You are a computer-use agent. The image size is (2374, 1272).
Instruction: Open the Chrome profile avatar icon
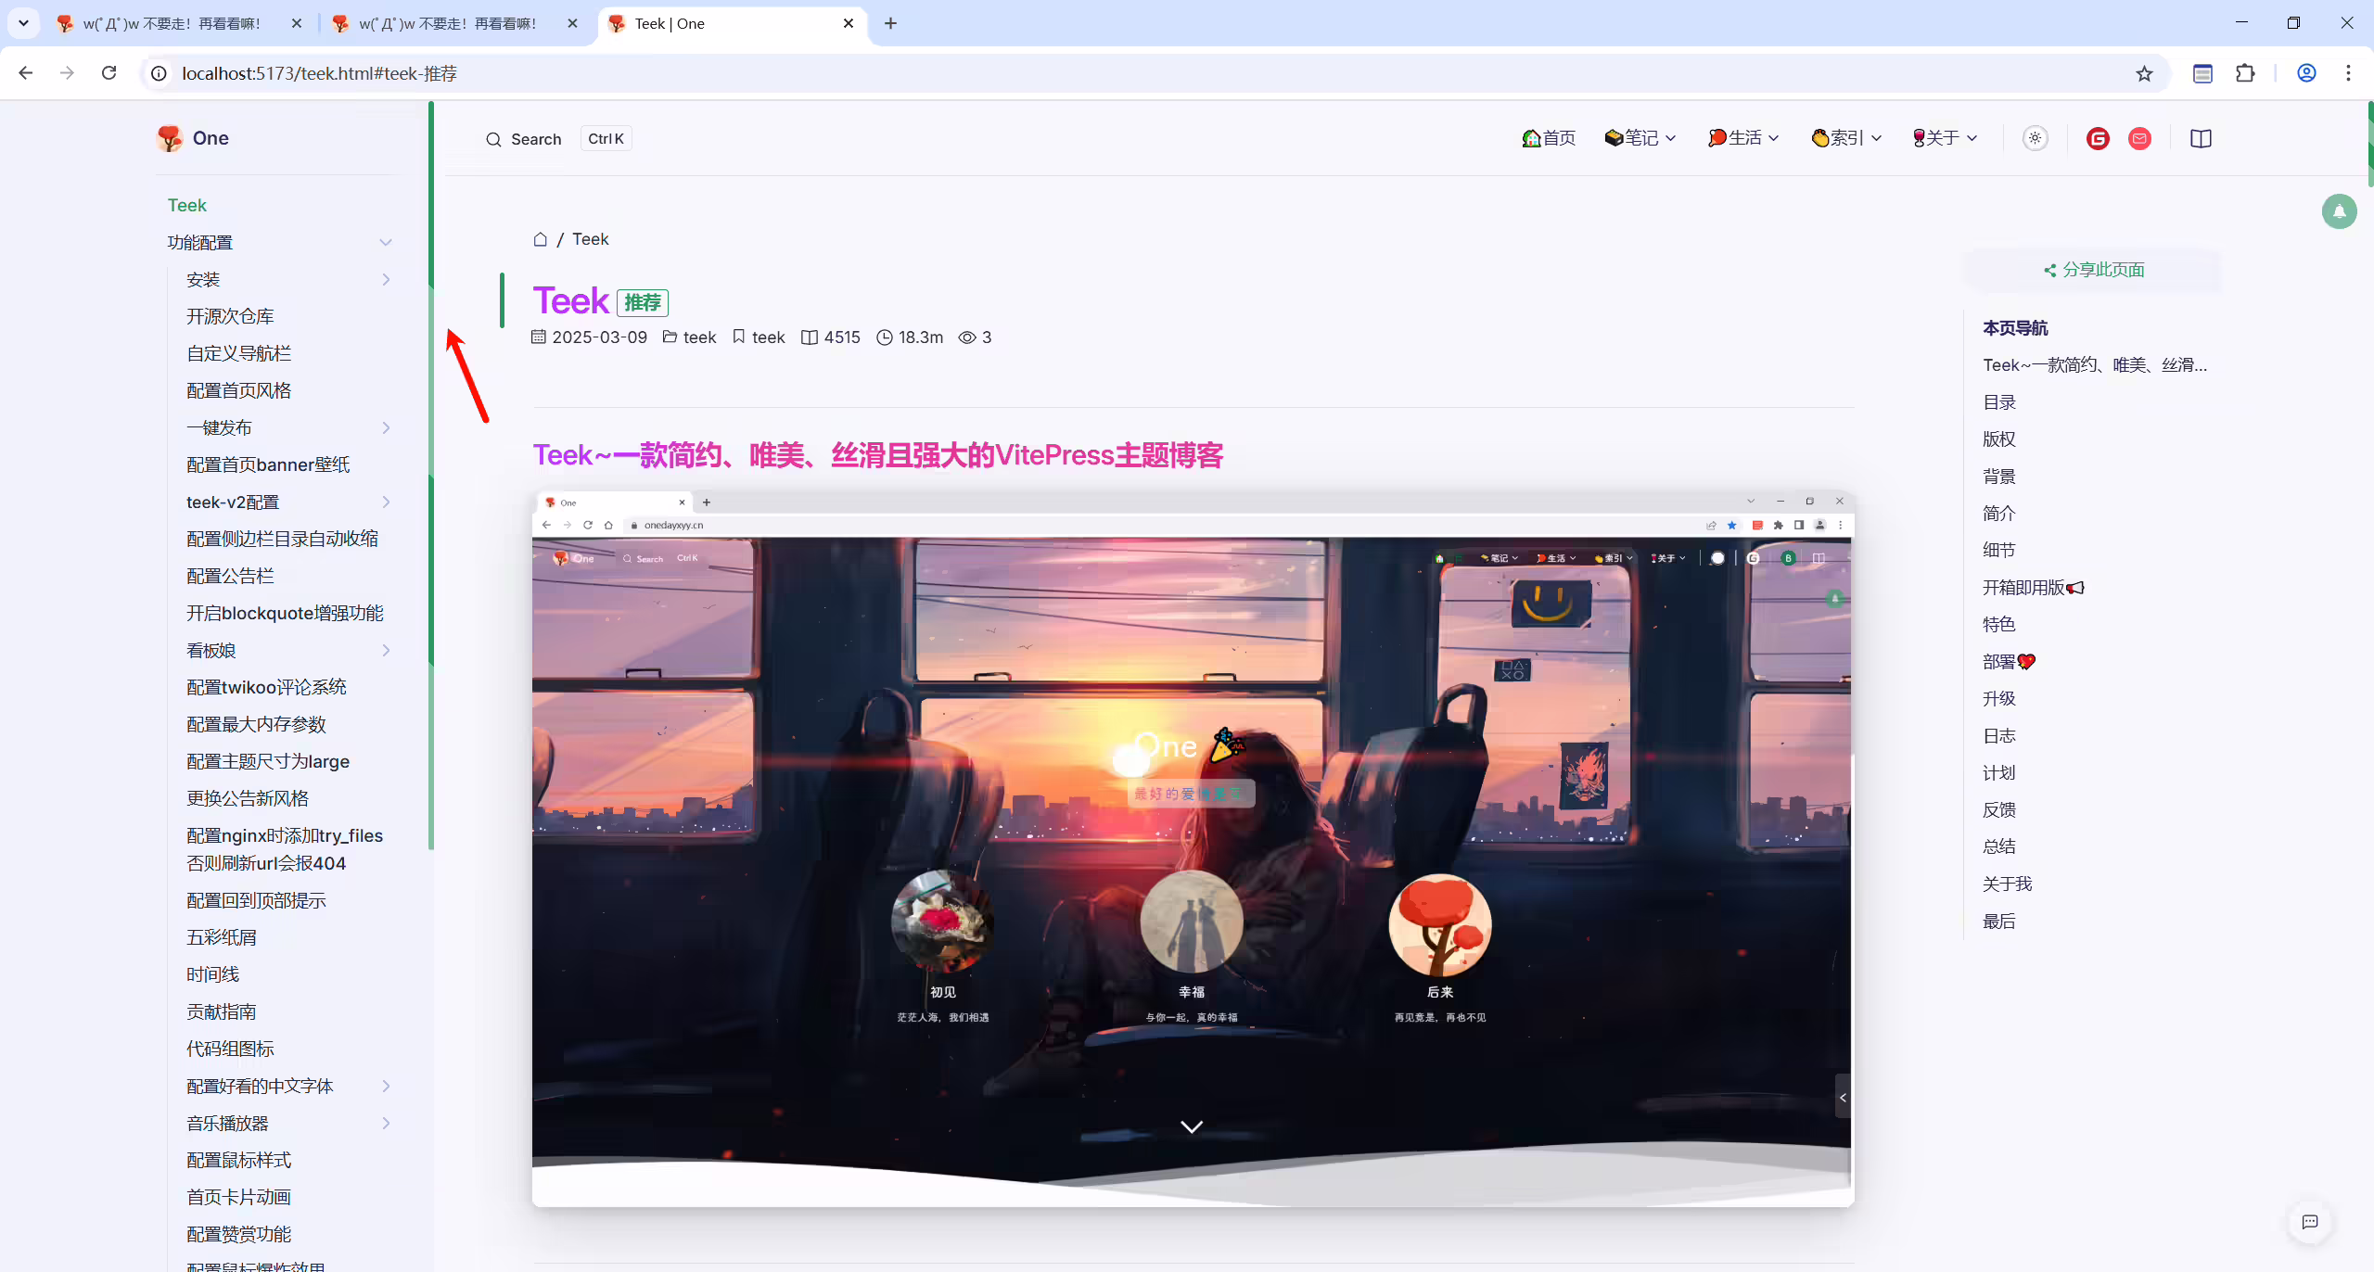coord(2306,73)
